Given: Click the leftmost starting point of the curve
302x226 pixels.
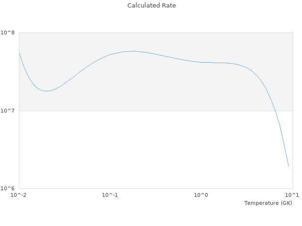Looking at the screenshot, I should (x=19, y=53).
